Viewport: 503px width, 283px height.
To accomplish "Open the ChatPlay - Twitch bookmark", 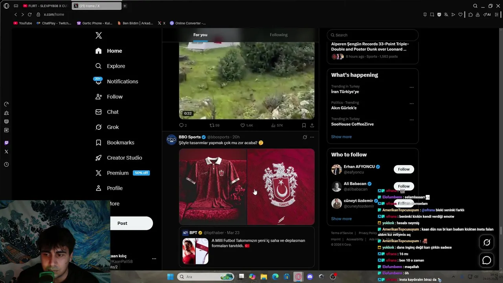I will tap(54, 23).
